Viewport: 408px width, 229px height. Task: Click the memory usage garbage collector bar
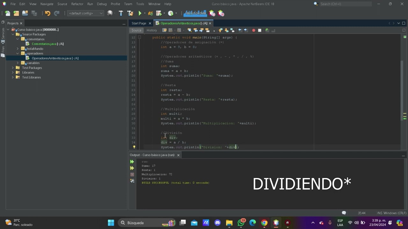(x=195, y=13)
